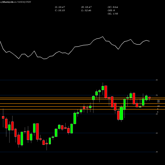This screenshot has height=165, width=165.
Task: Click the 44 price axis label
Action: click(x=157, y=133)
